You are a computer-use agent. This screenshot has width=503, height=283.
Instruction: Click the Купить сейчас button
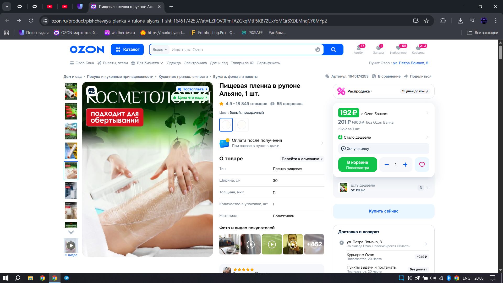383,211
